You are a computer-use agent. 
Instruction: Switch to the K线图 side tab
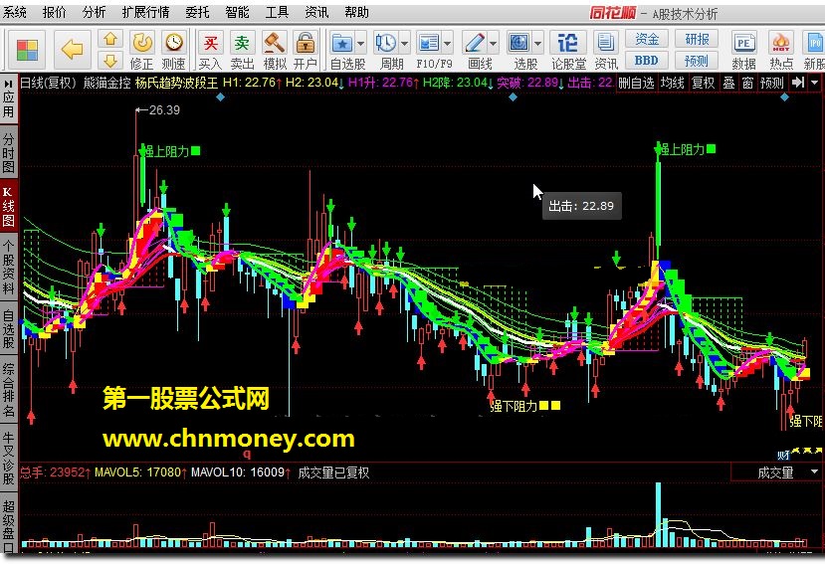8,206
